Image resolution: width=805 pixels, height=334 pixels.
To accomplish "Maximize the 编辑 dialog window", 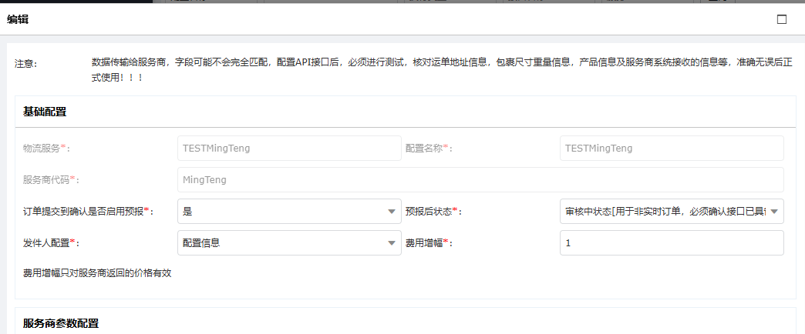I will 781,19.
